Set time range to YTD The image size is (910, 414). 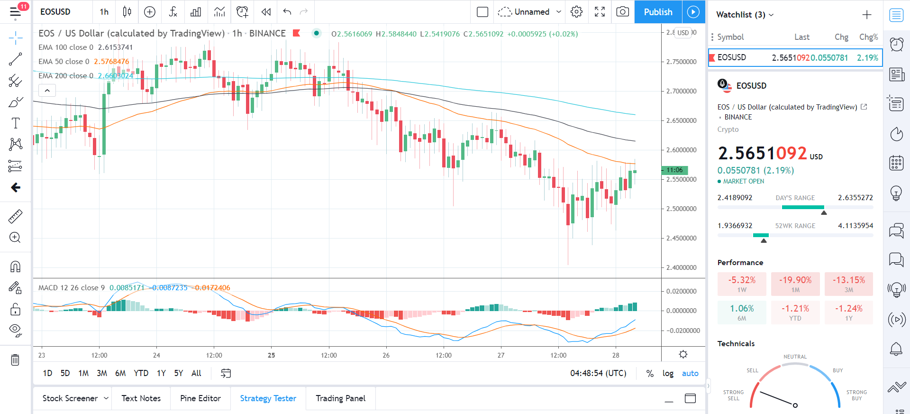pos(141,373)
